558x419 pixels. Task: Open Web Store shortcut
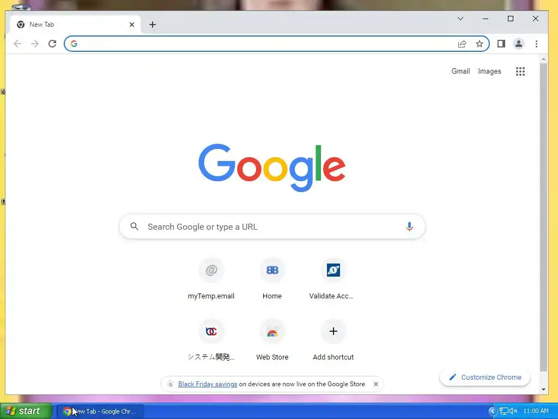272,340
